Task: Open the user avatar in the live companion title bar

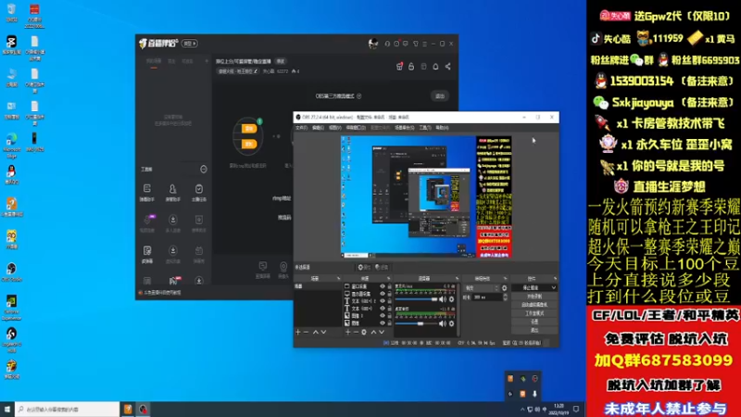Action: point(373,44)
